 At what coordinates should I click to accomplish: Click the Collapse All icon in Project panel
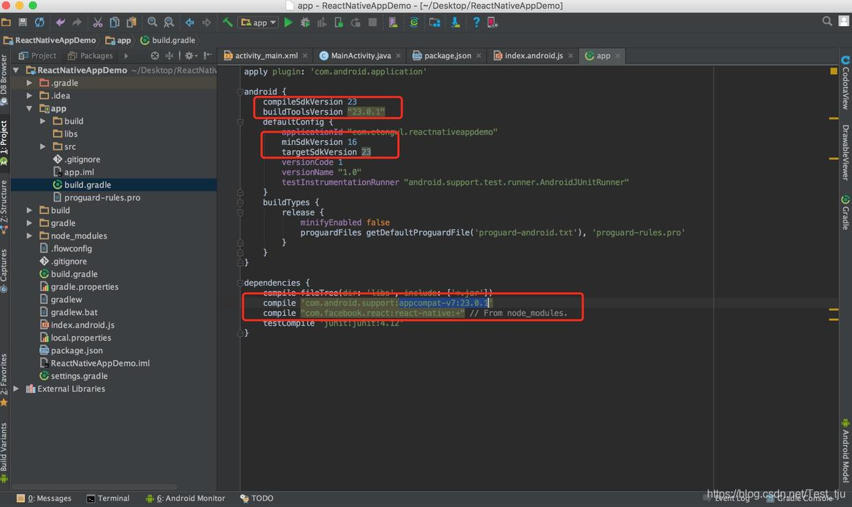[170, 56]
